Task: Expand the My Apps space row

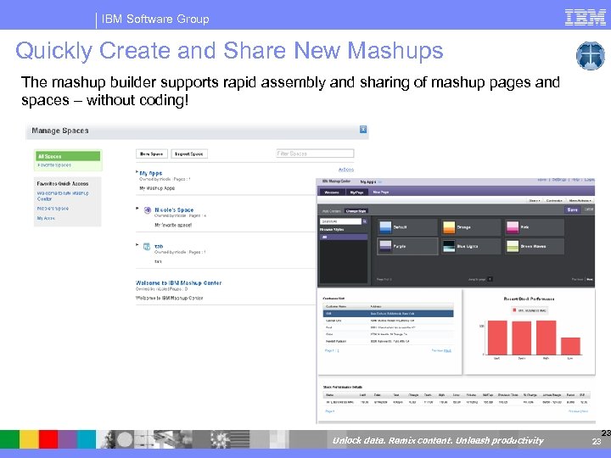Action: [x=137, y=171]
